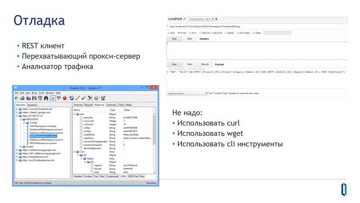This screenshot has width=360, height=203.
Task: Open the Proxy menu in Charles
Action: point(34,93)
